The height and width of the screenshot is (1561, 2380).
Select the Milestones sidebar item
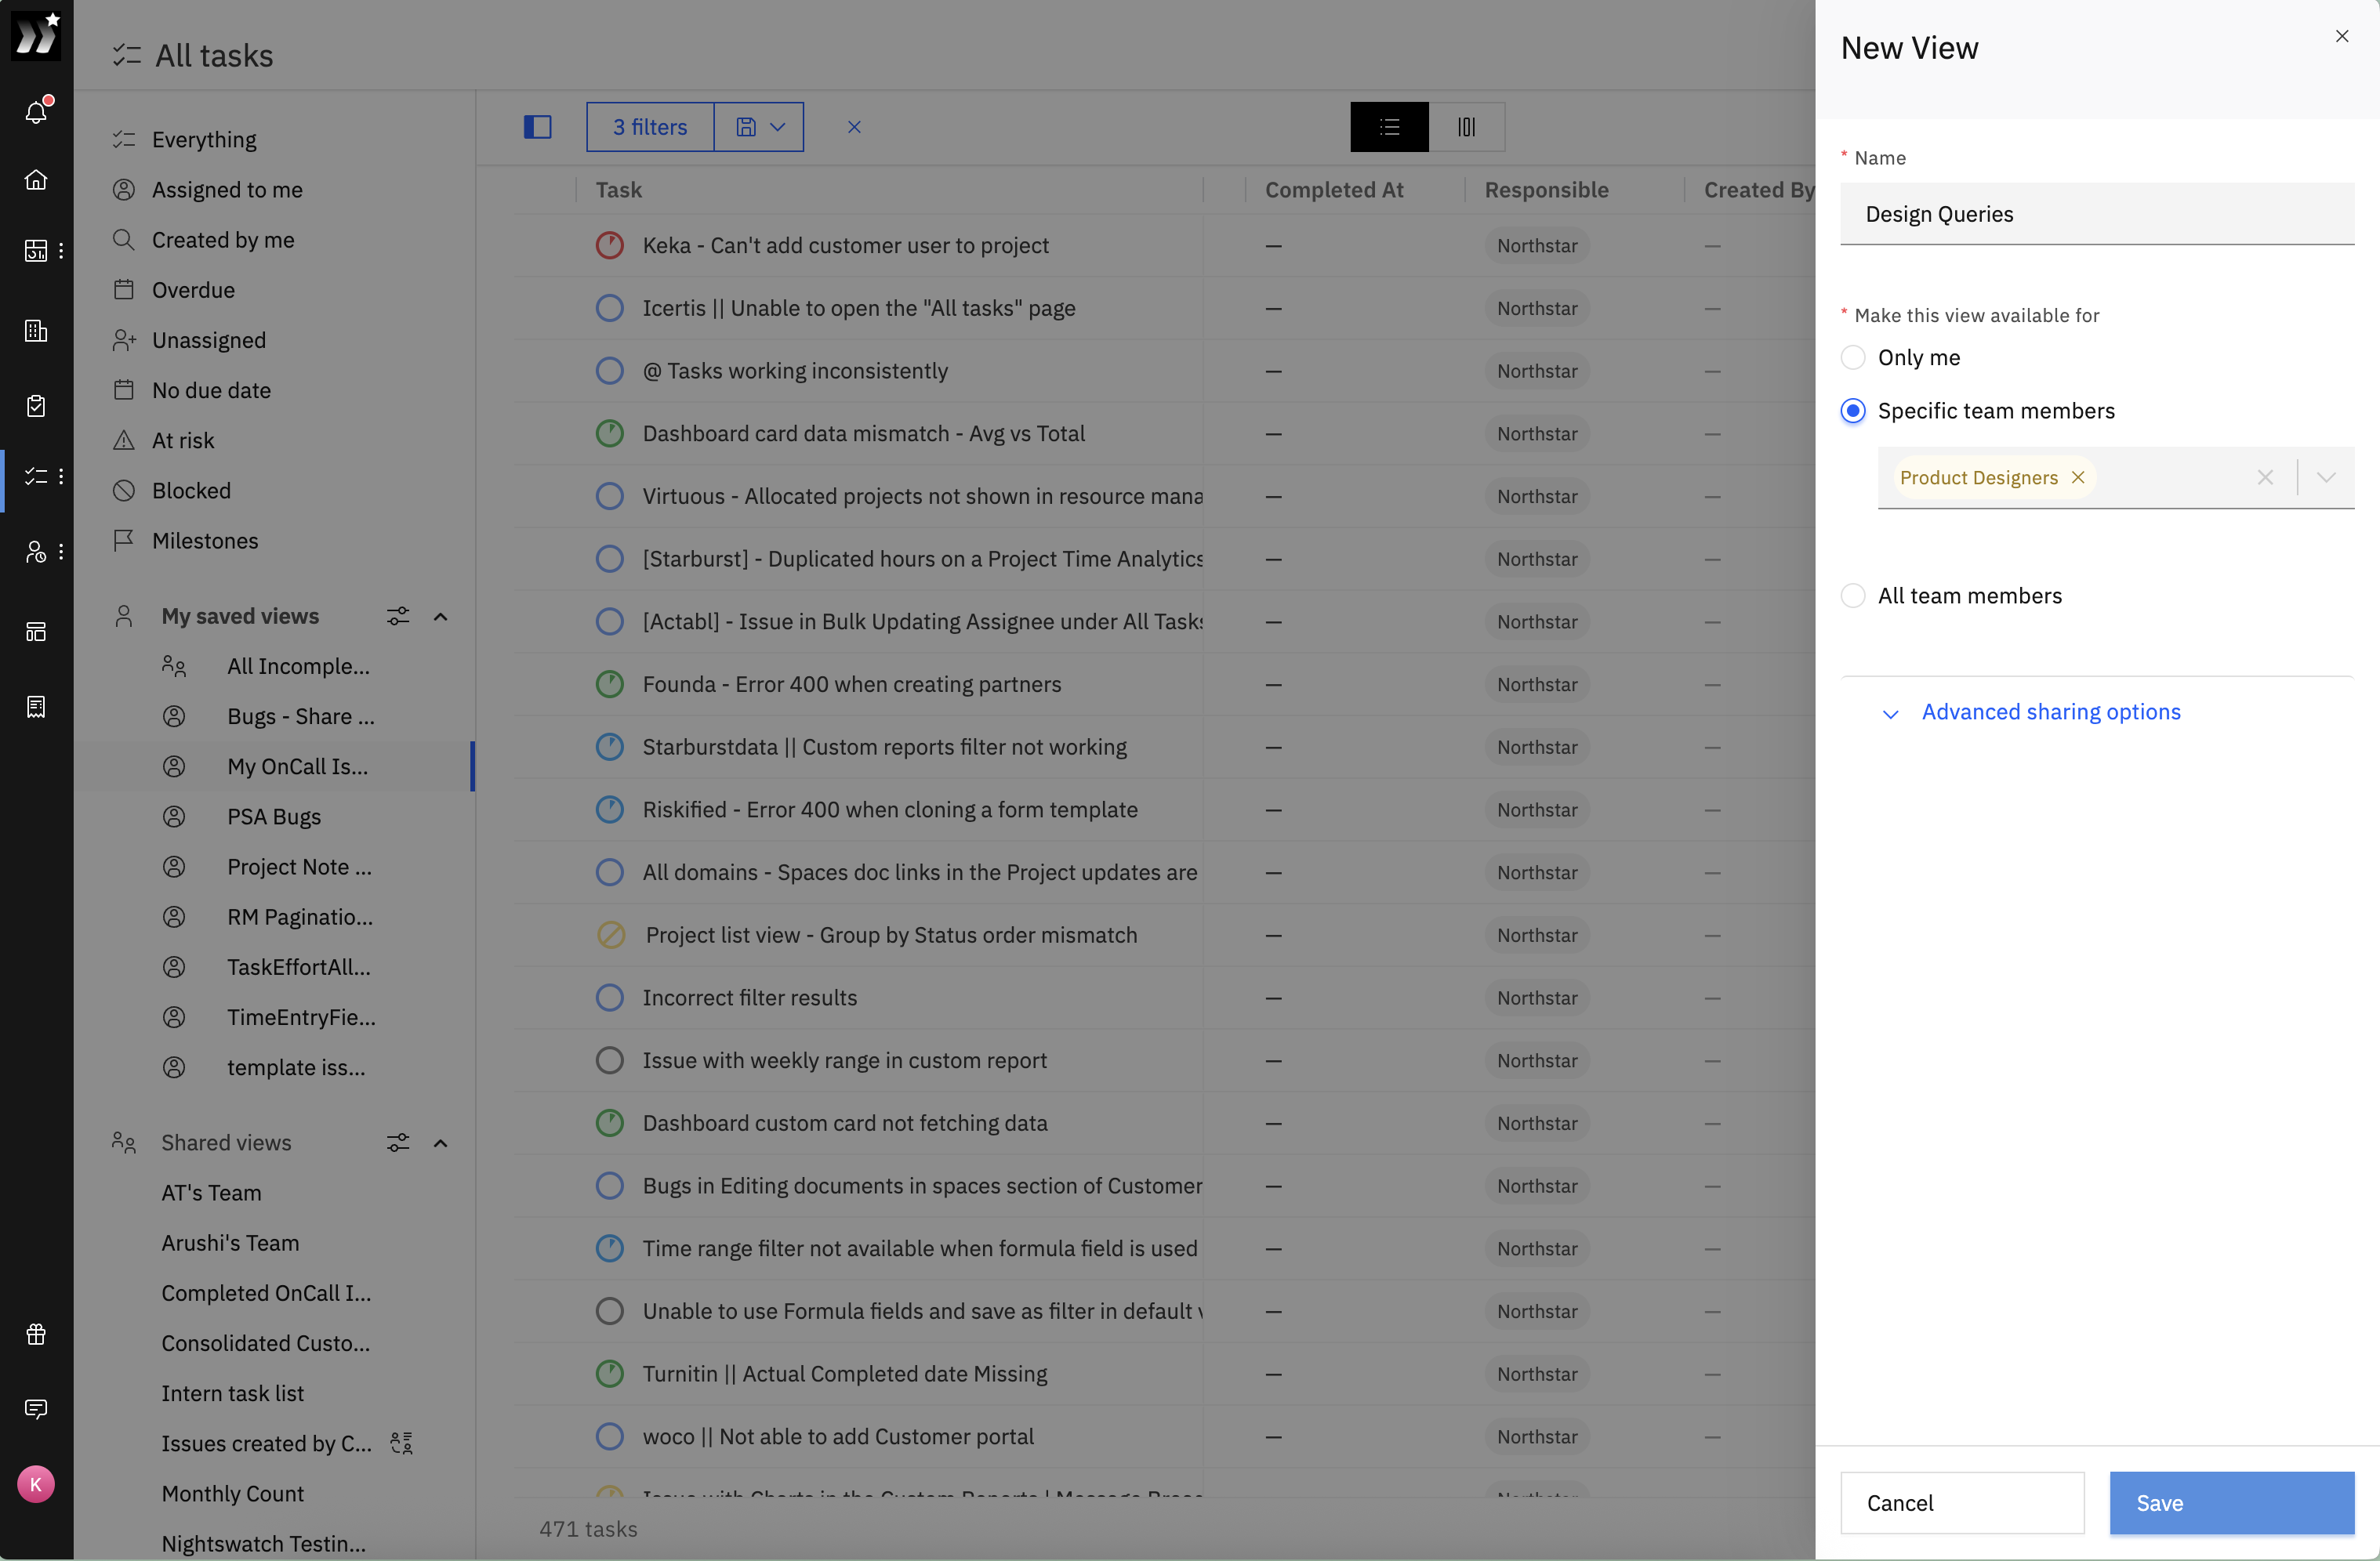tap(205, 541)
